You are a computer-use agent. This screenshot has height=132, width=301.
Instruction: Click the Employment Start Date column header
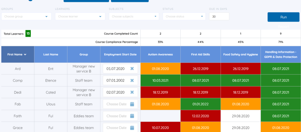120,54
